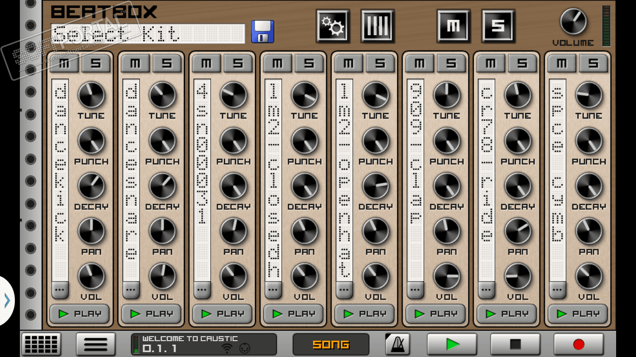Expand the left side panel arrow
Image resolution: width=636 pixels, height=357 pixels.
coord(7,300)
